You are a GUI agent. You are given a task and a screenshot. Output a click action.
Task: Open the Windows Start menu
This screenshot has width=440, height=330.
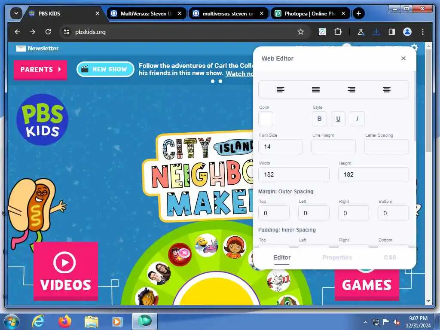pos(11,321)
